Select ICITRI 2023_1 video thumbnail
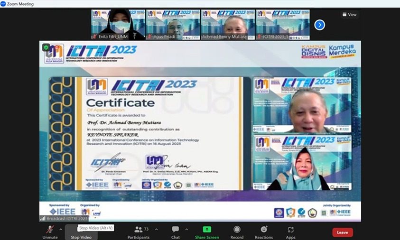 pyautogui.click(x=283, y=25)
